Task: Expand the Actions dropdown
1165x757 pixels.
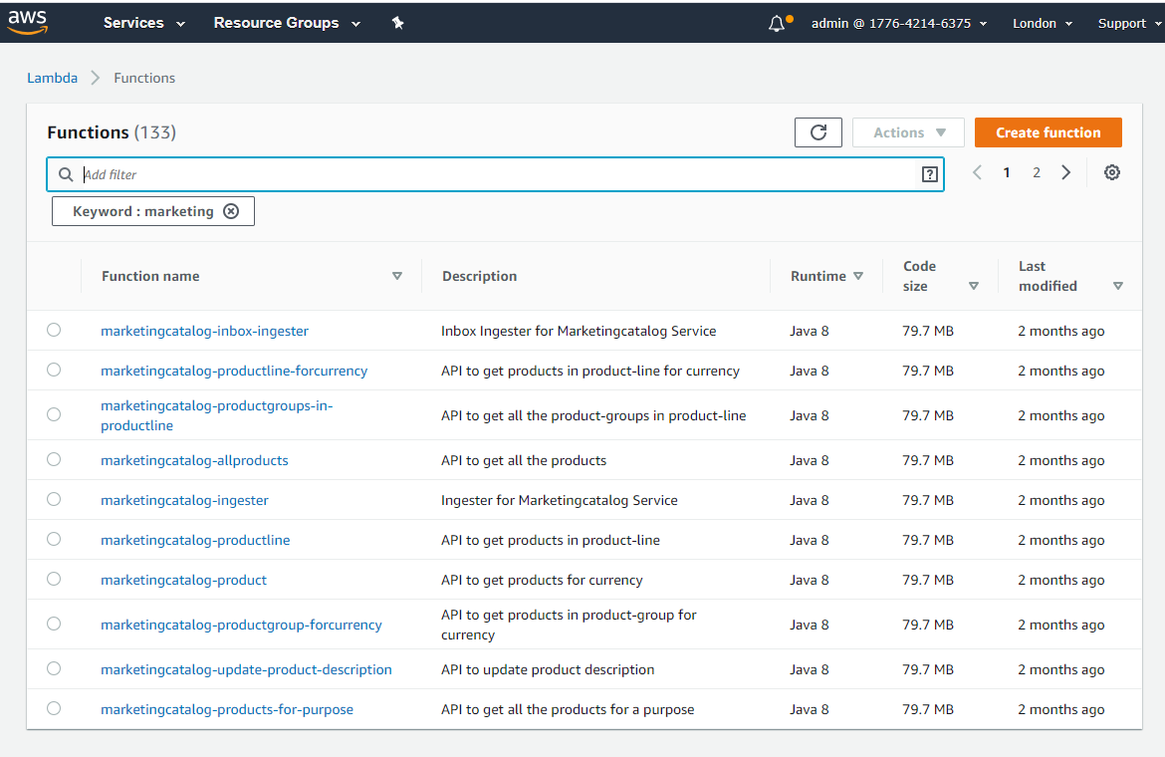Action: [908, 132]
